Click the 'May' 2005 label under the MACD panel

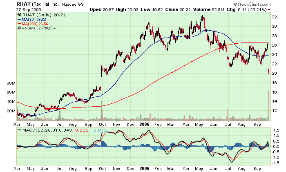(31, 169)
